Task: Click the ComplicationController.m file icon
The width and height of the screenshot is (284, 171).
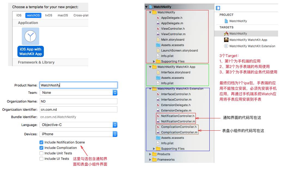Action: tap(158, 132)
